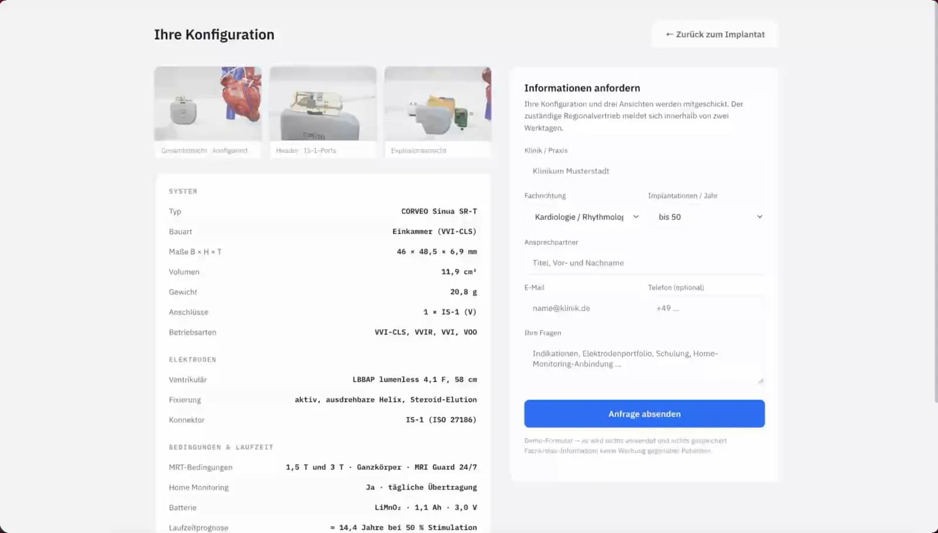Click the 'BEDINGUNGEN & LAUFZEIT' section heading
Screen dimensions: 938x533
click(x=221, y=447)
